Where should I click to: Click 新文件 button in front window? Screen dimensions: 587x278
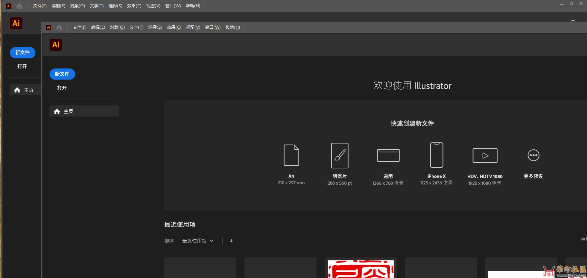coord(62,74)
